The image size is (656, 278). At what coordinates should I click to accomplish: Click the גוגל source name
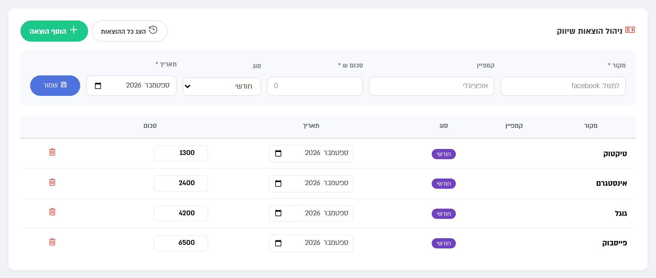[621, 213]
